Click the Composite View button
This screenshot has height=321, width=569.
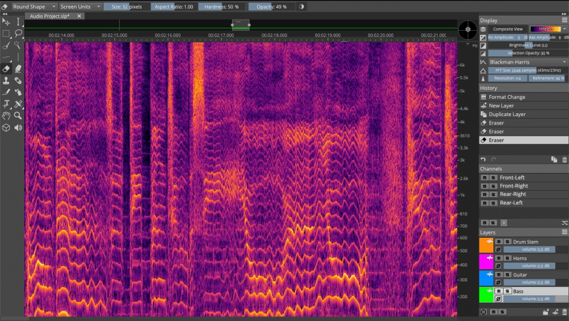click(508, 29)
